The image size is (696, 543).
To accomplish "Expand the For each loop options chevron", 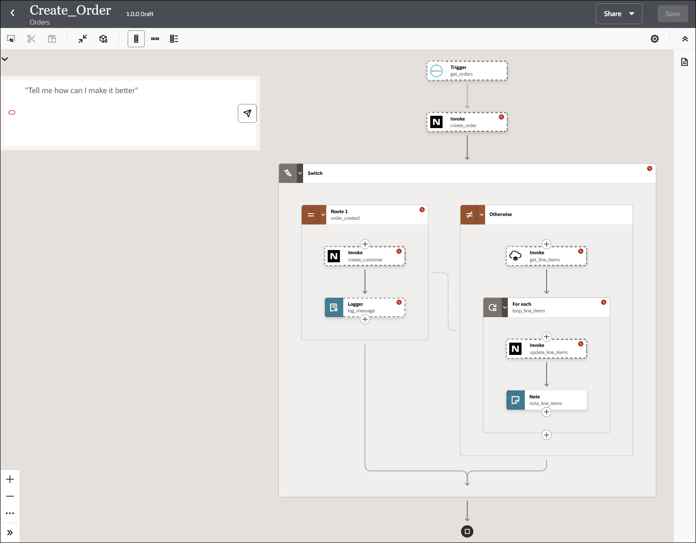I will pos(505,307).
